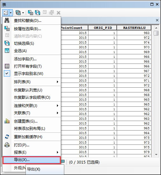Choose 创建图表(G)... menu entry
The image size is (161, 175).
(x=31, y=121)
